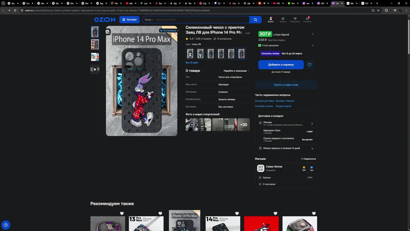The width and height of the screenshot is (410, 231).
Task: Play the first customer video thumbnail
Action: (x=192, y=124)
